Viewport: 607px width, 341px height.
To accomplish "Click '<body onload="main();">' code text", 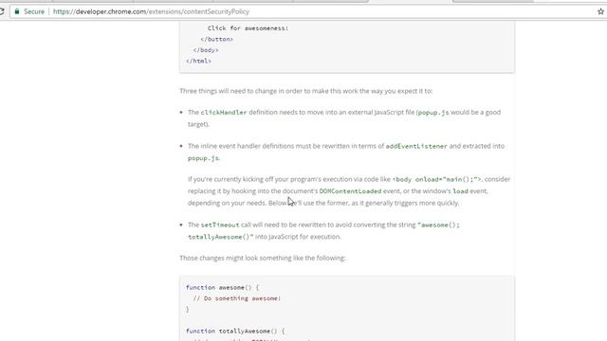I will click(x=436, y=179).
